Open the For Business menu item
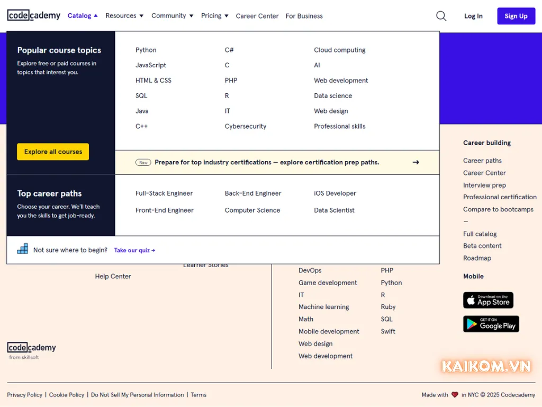The width and height of the screenshot is (542, 407). coord(304,16)
